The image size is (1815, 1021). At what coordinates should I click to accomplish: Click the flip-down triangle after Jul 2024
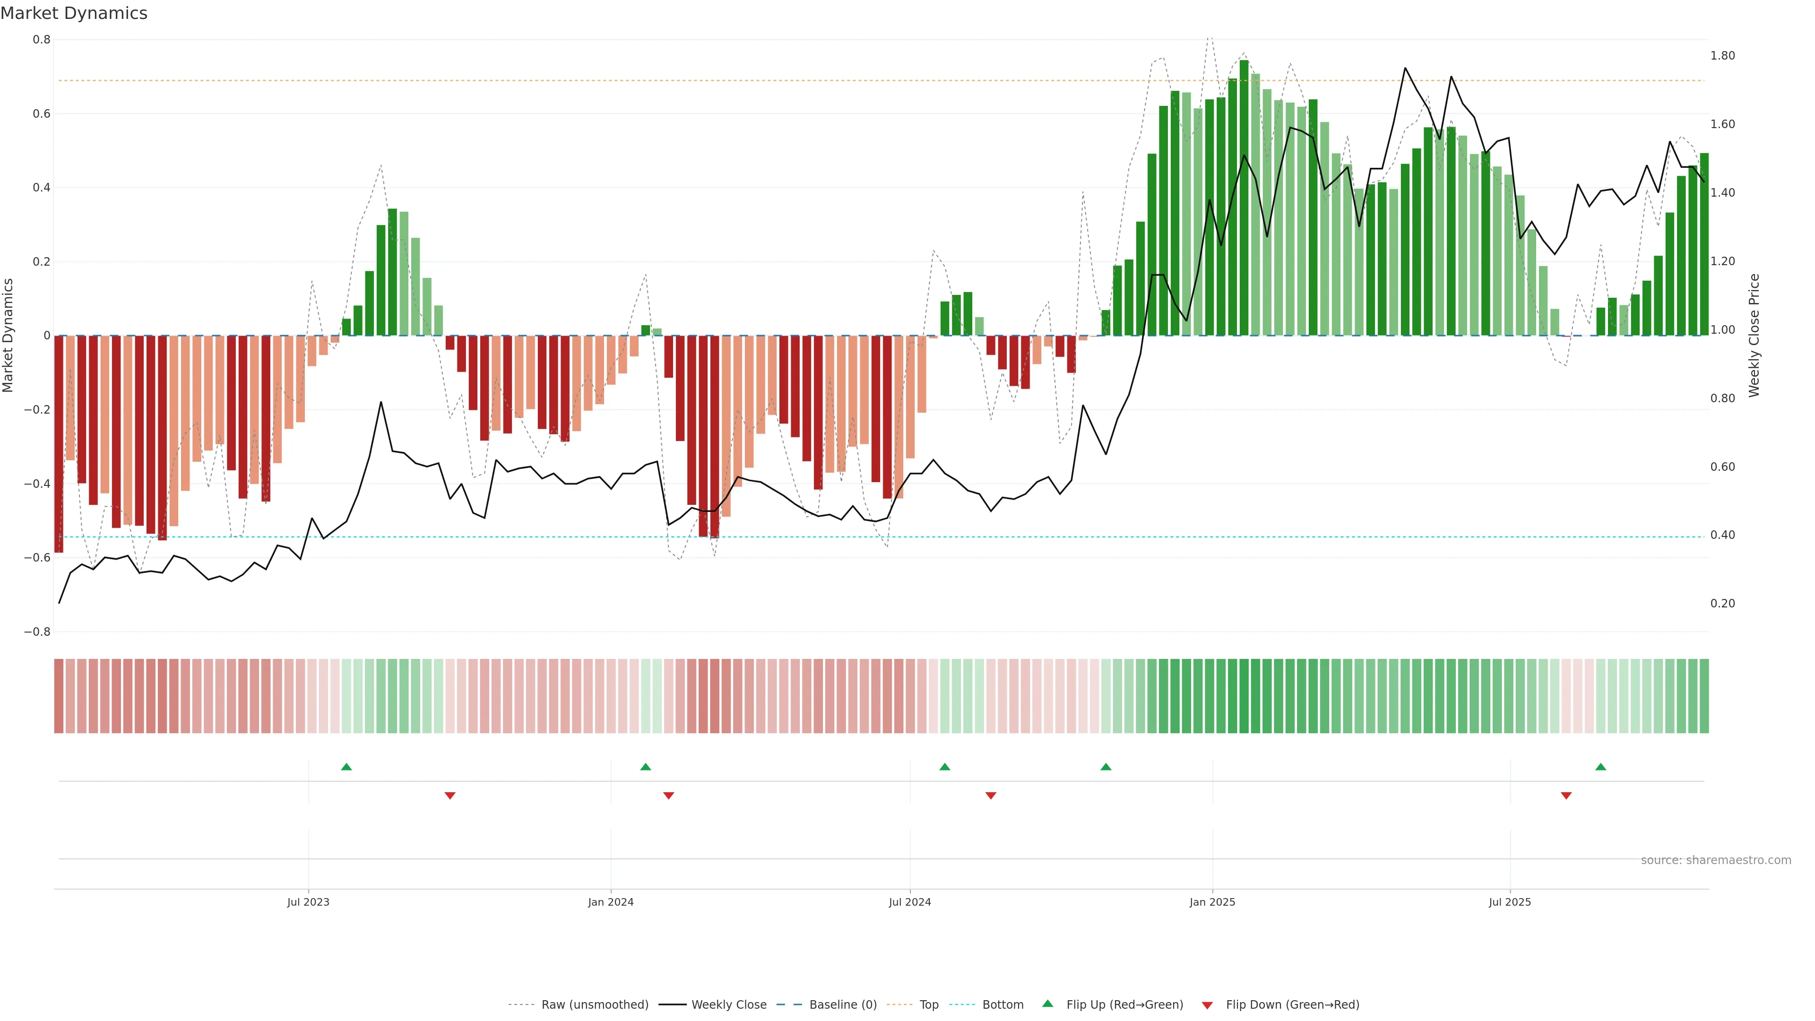[991, 796]
